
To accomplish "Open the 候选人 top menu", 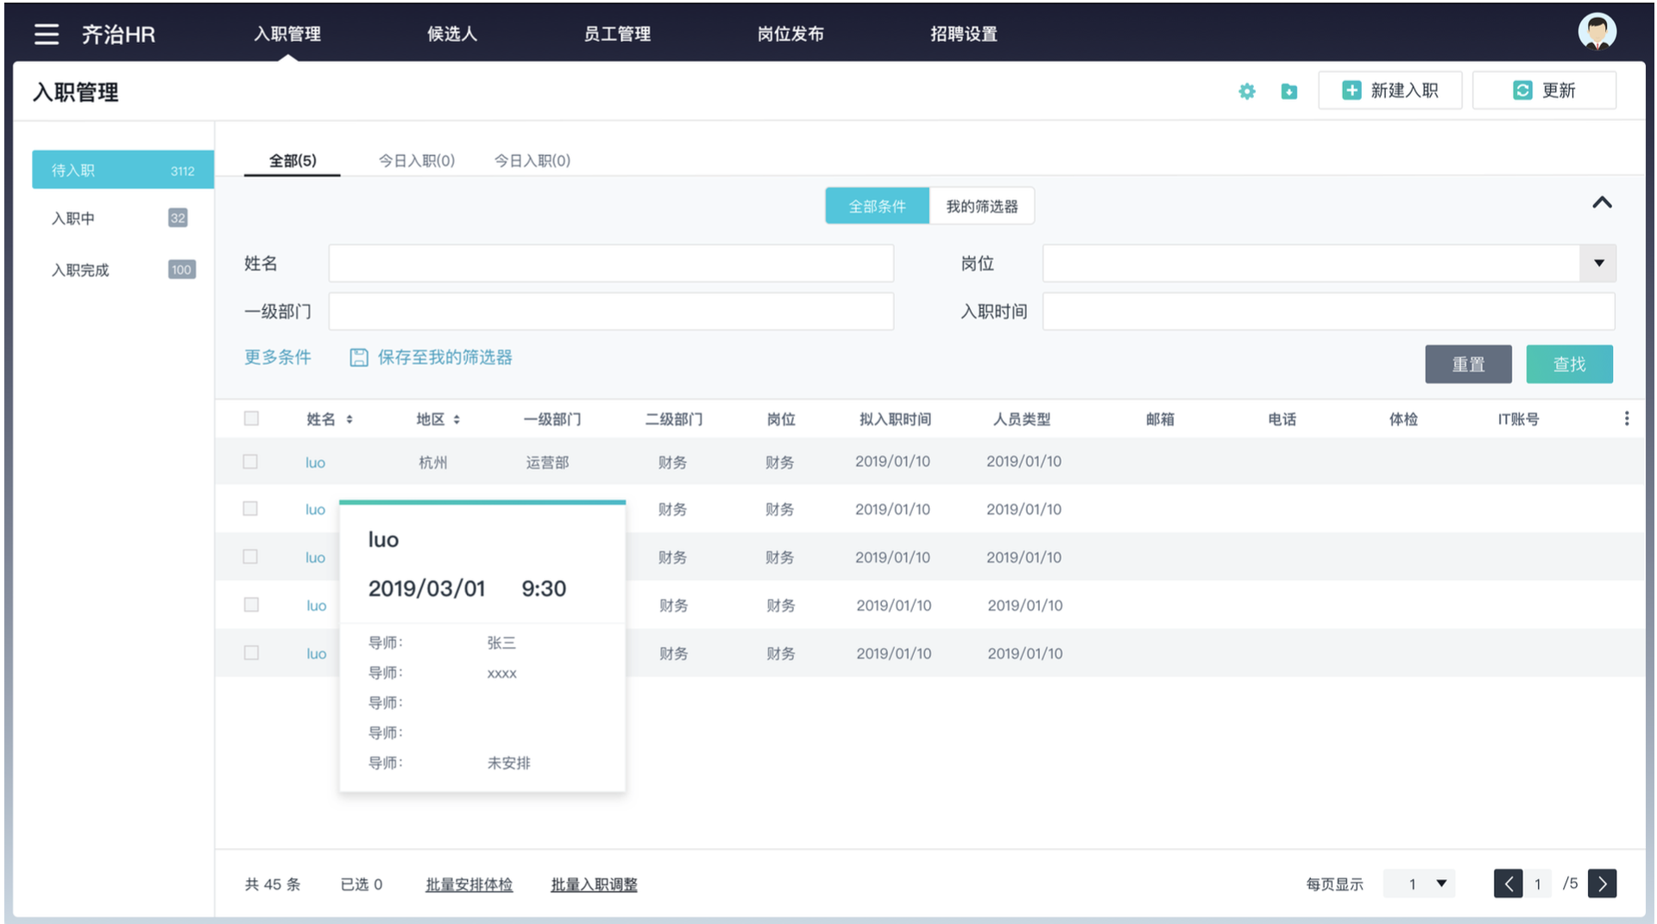I will pyautogui.click(x=452, y=34).
